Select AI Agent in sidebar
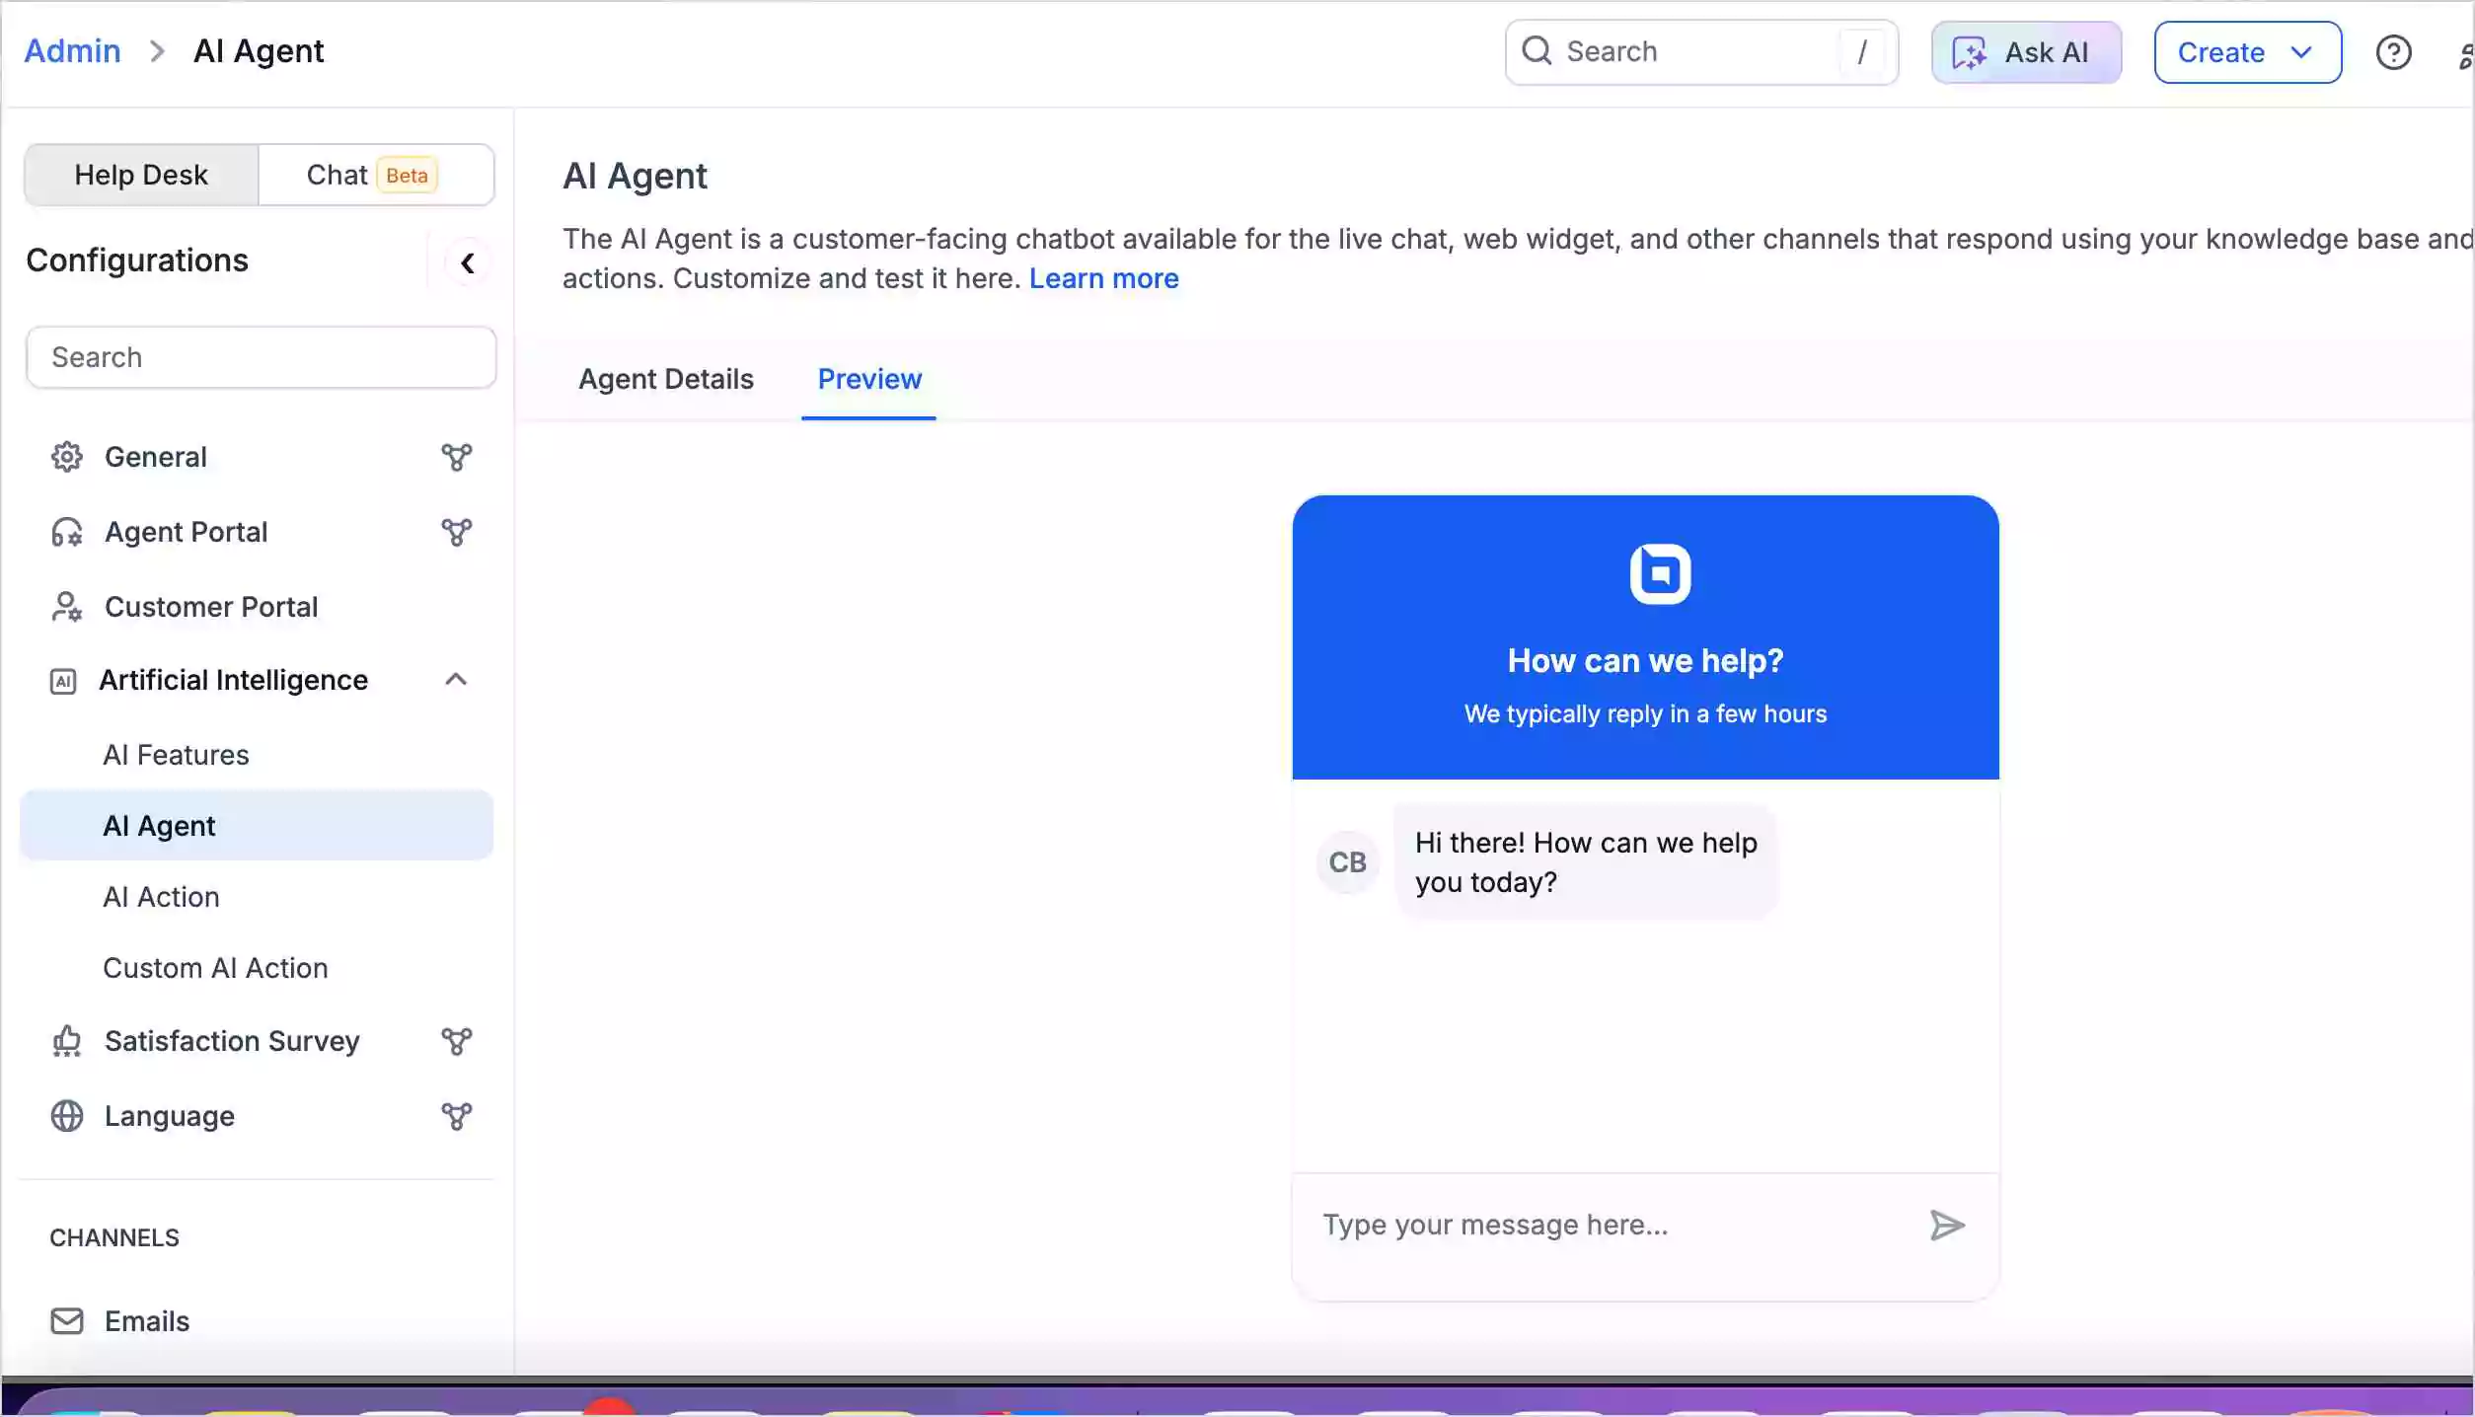 click(257, 825)
